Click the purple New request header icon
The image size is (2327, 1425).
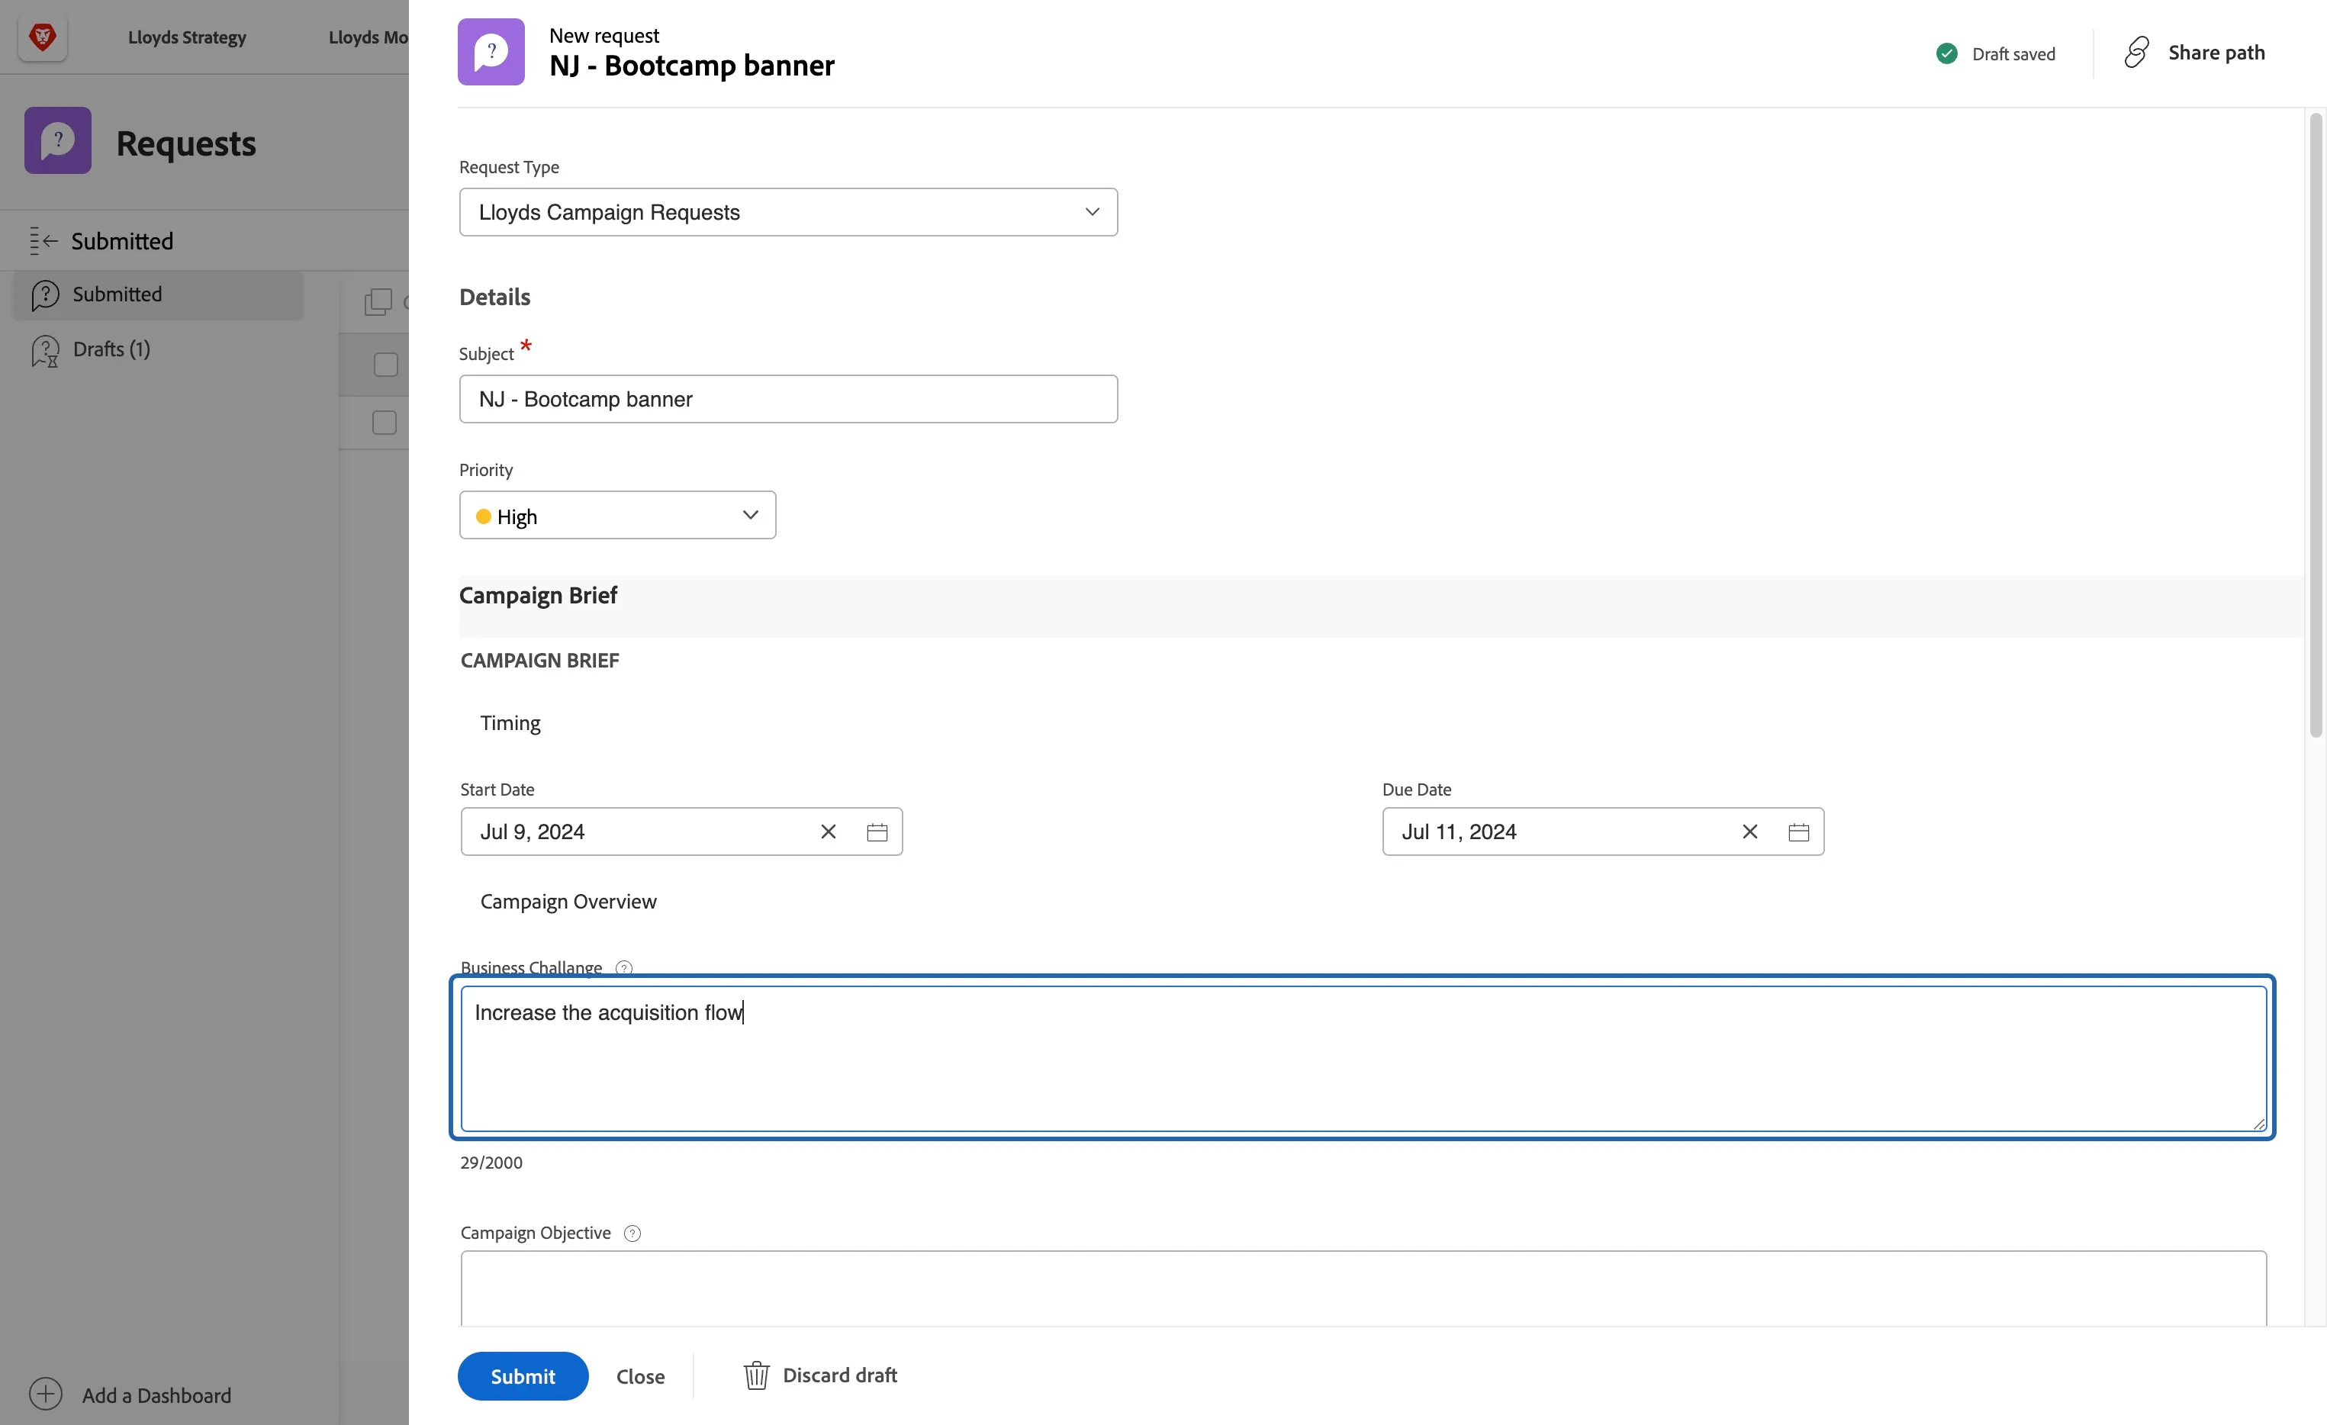491,52
